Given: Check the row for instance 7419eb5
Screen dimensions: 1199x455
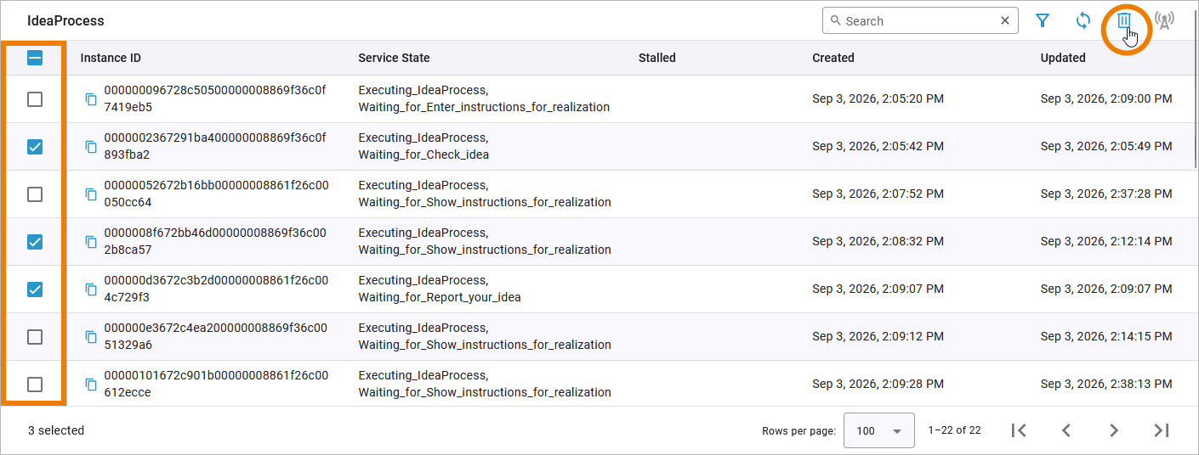Looking at the screenshot, I should click(x=35, y=99).
